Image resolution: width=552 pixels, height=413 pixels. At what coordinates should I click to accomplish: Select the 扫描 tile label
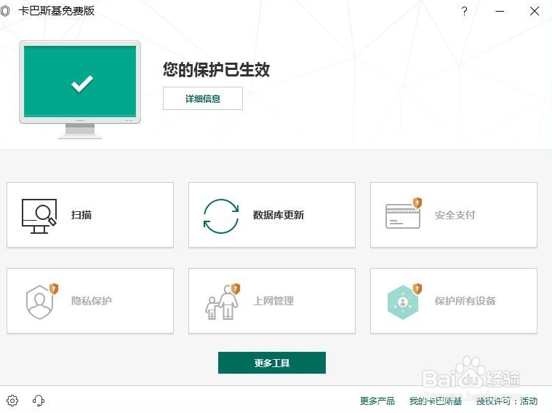click(x=81, y=215)
